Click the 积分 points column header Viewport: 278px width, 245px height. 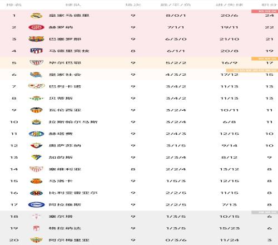269,4
